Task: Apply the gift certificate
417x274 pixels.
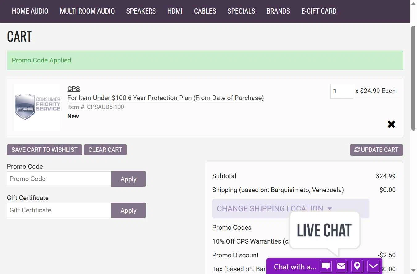Action: [x=128, y=210]
